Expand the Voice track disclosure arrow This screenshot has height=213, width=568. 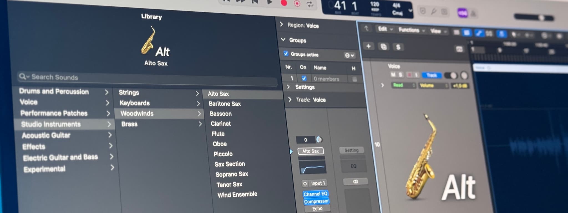(382, 85)
